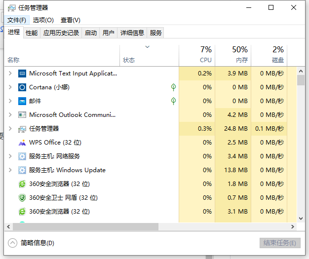The height and width of the screenshot is (259, 309).
Task: Click the 邮件 mail app icon
Action: pos(22,101)
